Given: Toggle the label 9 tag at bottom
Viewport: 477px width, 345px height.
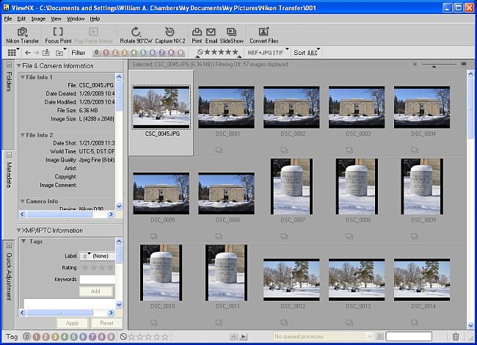Looking at the screenshot, I should pyautogui.click(x=112, y=337).
